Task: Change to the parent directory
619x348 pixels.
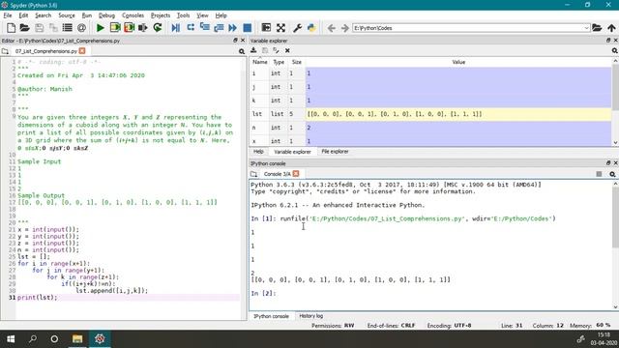Action: 611,28
